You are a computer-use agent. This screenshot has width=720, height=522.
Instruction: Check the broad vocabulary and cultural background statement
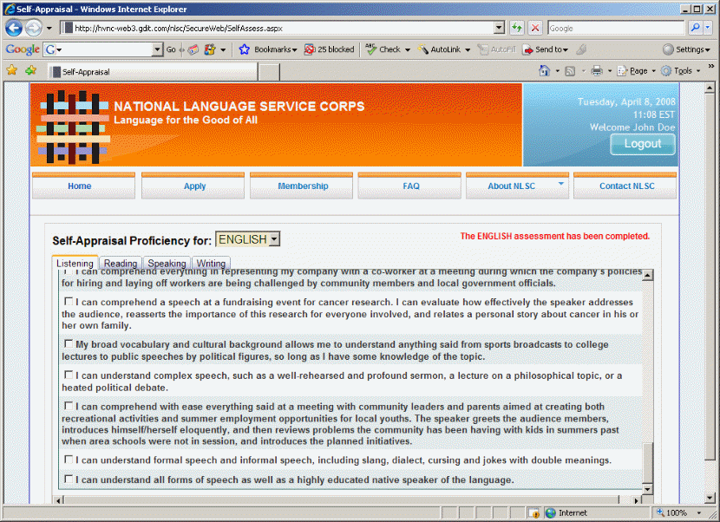(x=69, y=343)
